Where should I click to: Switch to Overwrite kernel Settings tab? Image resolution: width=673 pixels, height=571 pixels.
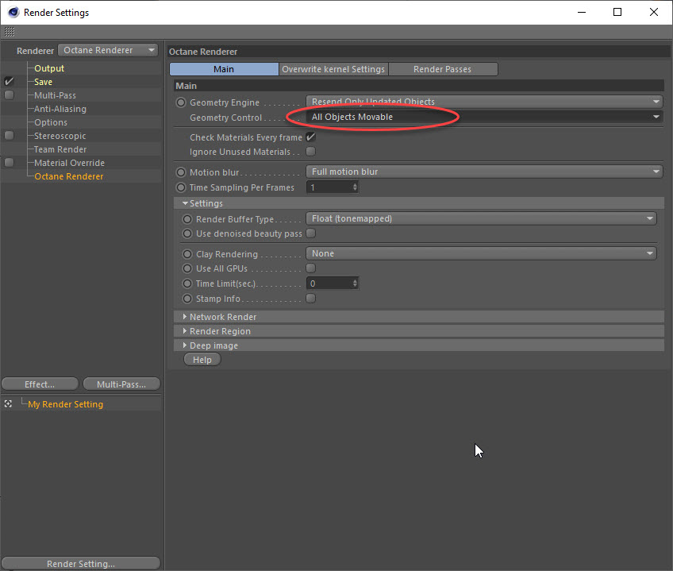point(333,69)
